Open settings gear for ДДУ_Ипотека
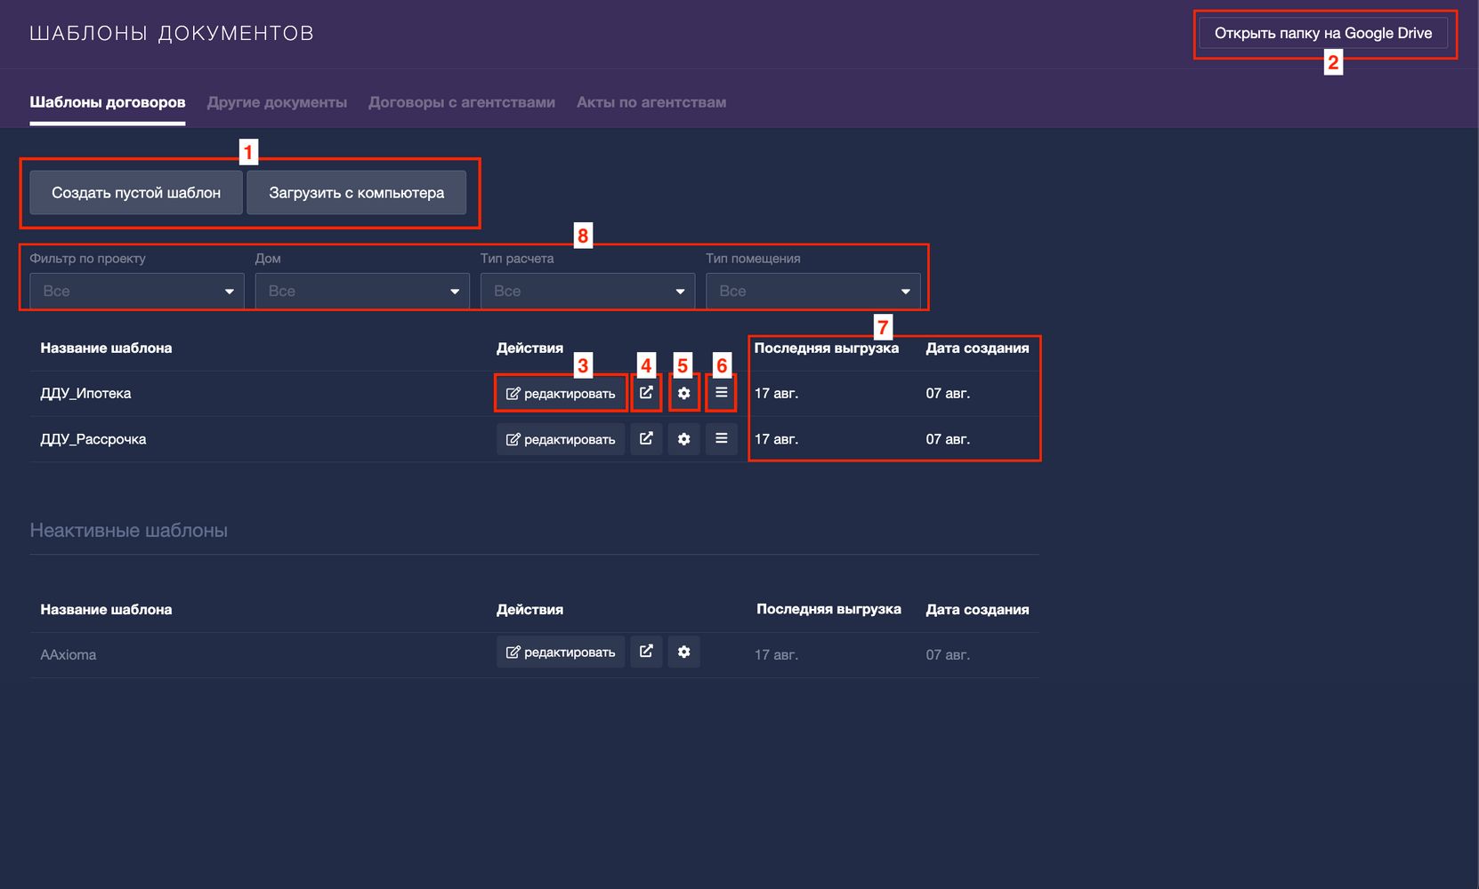The image size is (1479, 889). tap(683, 393)
